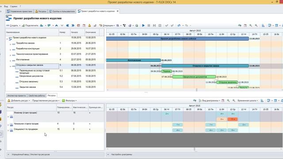This screenshot has height=159, width=283.
Task: Click the second zoom magnifier icon above Gantt chart
Action: pyautogui.click(x=256, y=26)
